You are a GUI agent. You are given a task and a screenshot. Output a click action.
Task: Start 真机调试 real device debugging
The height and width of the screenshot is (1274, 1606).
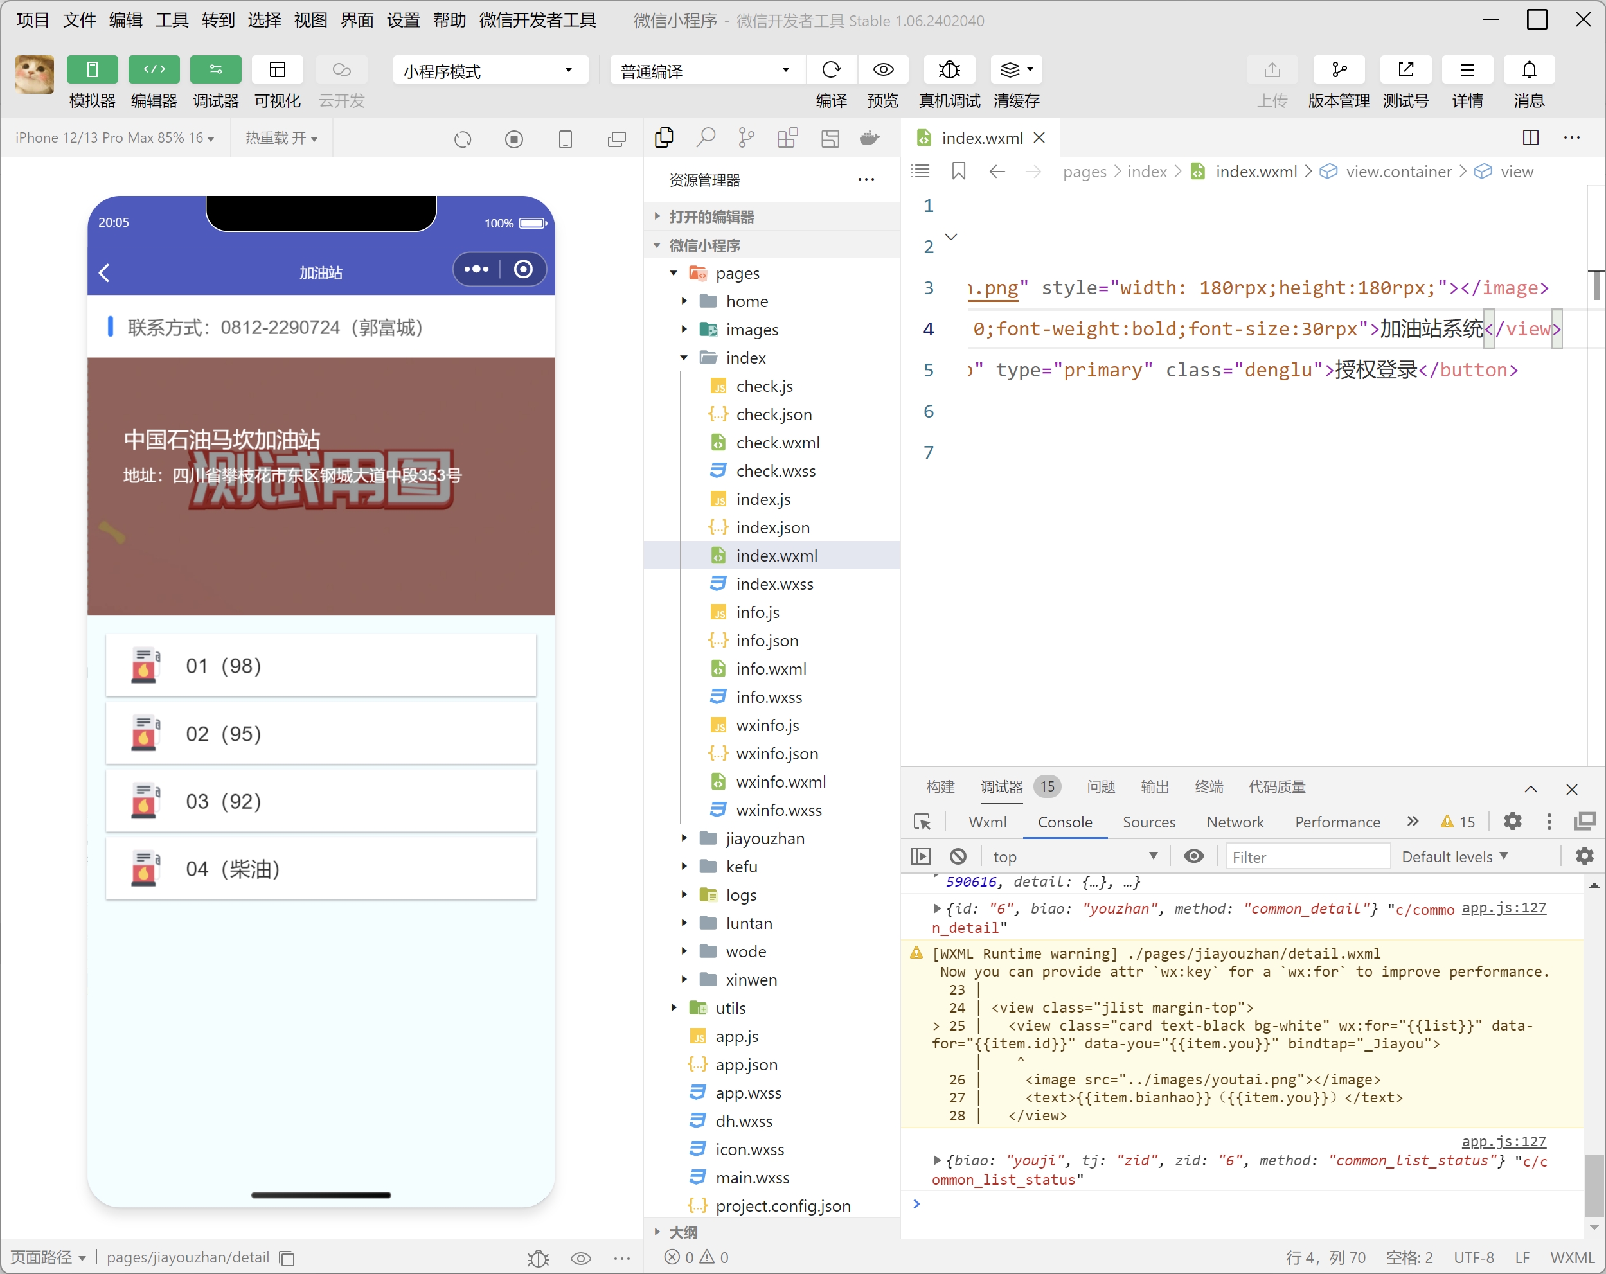(949, 70)
